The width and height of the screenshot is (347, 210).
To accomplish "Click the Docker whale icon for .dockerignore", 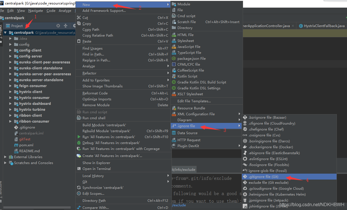I will point(245,147).
